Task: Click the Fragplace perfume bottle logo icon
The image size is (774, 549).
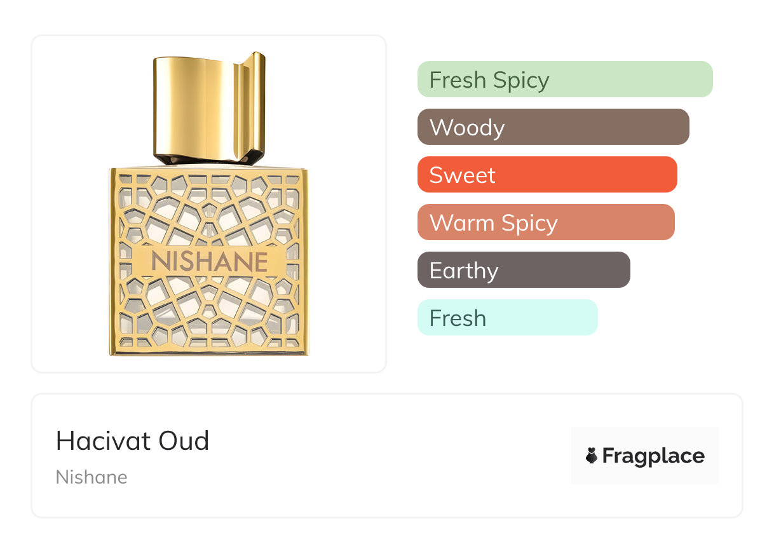Action: coord(592,456)
